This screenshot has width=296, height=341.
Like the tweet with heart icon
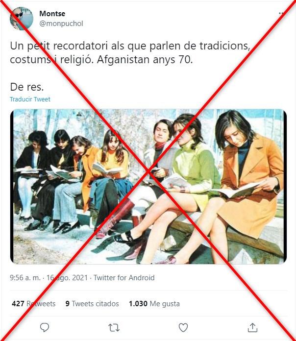pos(183,327)
